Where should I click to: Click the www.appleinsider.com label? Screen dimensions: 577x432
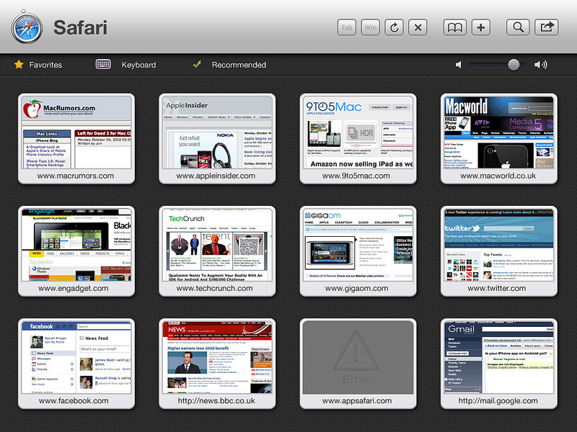(216, 176)
